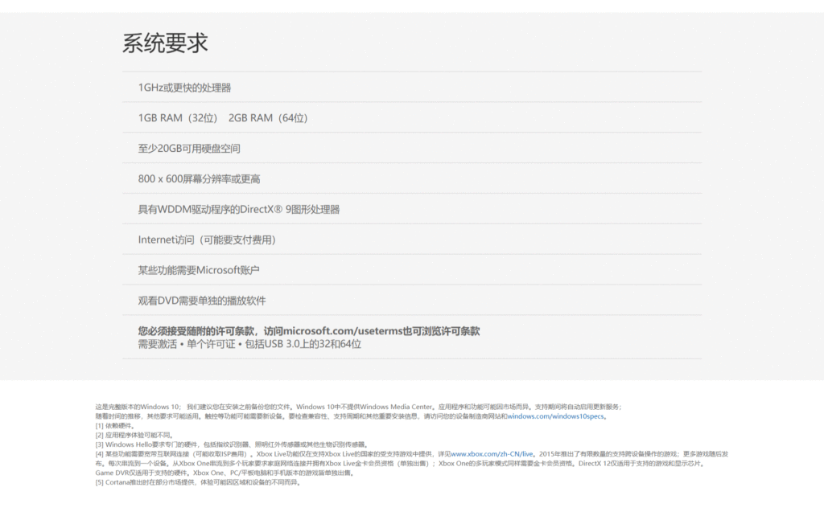824x516 pixels.
Task: Click footnote [5] about Cortana
Action: click(x=198, y=482)
